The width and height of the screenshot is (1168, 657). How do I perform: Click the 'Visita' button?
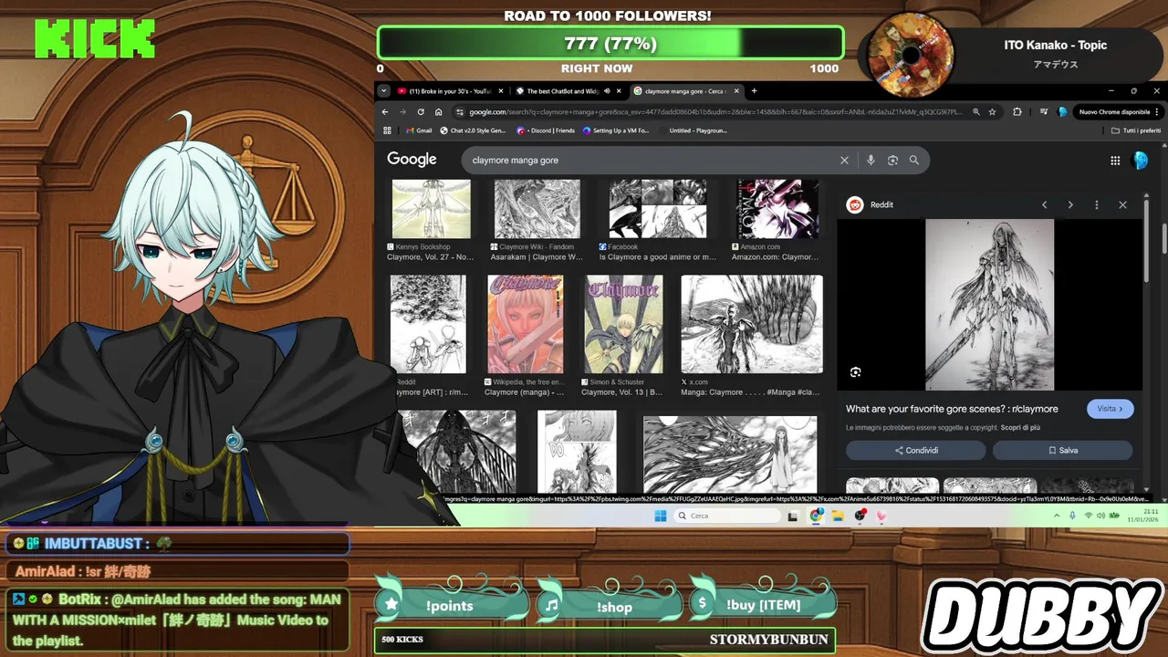[x=1111, y=409]
